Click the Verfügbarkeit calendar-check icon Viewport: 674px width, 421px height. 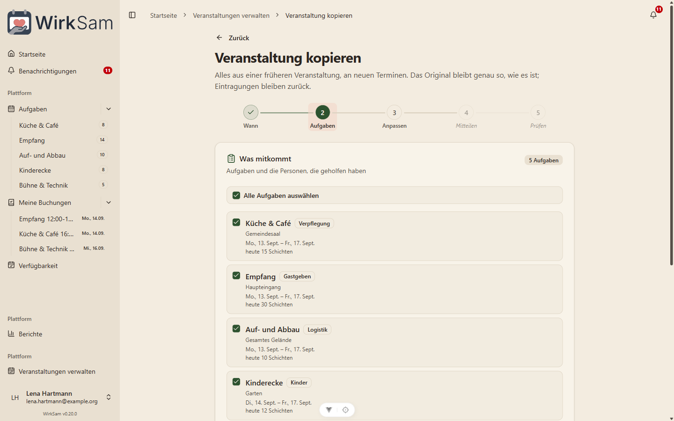coord(11,265)
